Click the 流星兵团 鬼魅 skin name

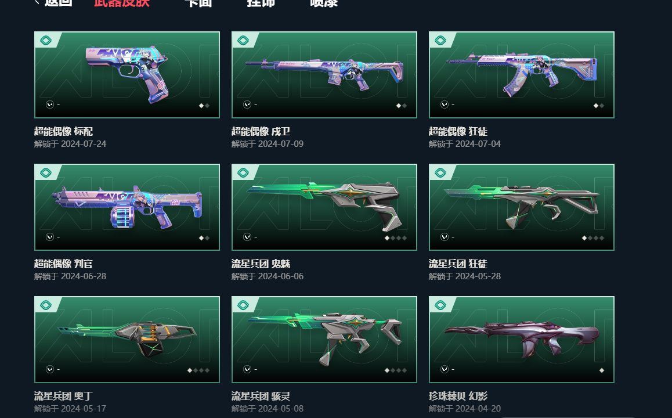(261, 264)
